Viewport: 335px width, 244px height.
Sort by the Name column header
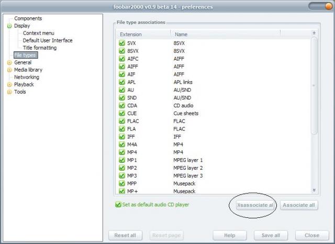(x=226, y=35)
